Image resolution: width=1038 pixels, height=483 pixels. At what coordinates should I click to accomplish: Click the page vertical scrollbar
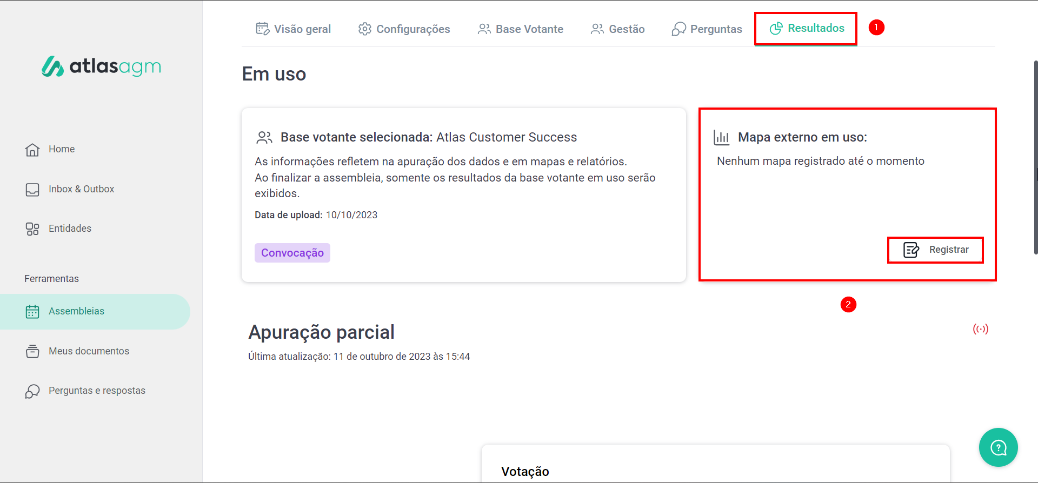[1035, 157]
